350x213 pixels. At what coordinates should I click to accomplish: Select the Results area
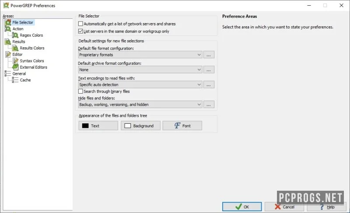click(19, 42)
